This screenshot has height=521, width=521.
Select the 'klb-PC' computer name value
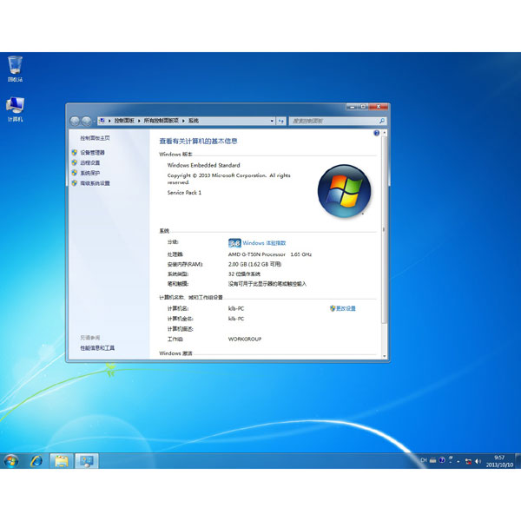point(236,308)
